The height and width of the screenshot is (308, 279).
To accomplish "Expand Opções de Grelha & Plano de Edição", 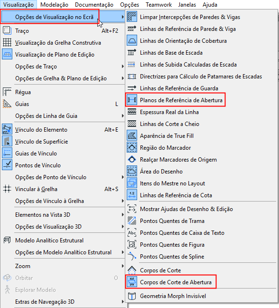I will [x=63, y=78].
